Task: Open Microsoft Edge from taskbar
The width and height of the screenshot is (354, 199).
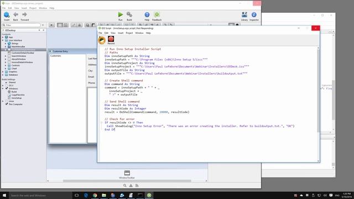Action: tap(86, 195)
